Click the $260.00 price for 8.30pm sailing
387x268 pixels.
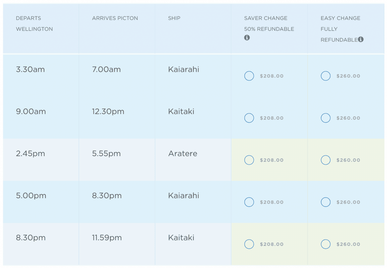348,244
